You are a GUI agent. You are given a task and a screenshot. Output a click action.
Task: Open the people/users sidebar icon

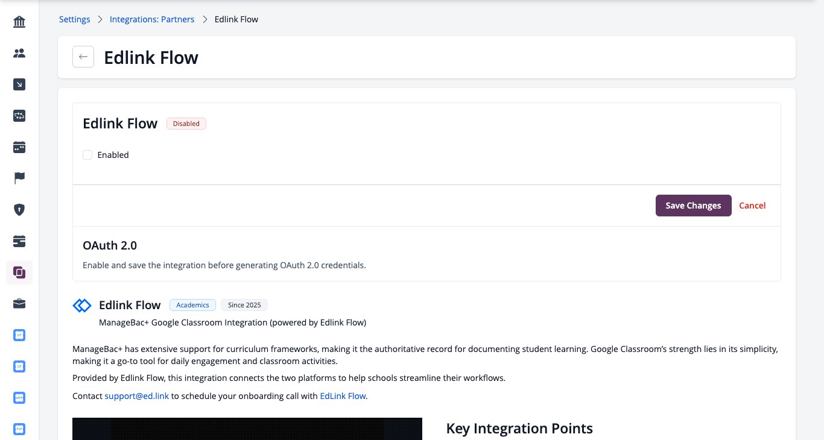[x=19, y=54]
